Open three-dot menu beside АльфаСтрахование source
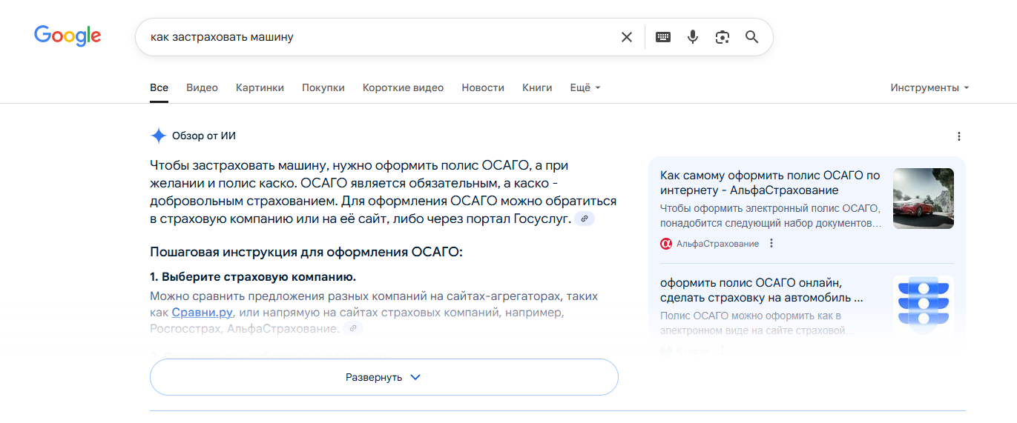1017x423 pixels. (x=771, y=244)
